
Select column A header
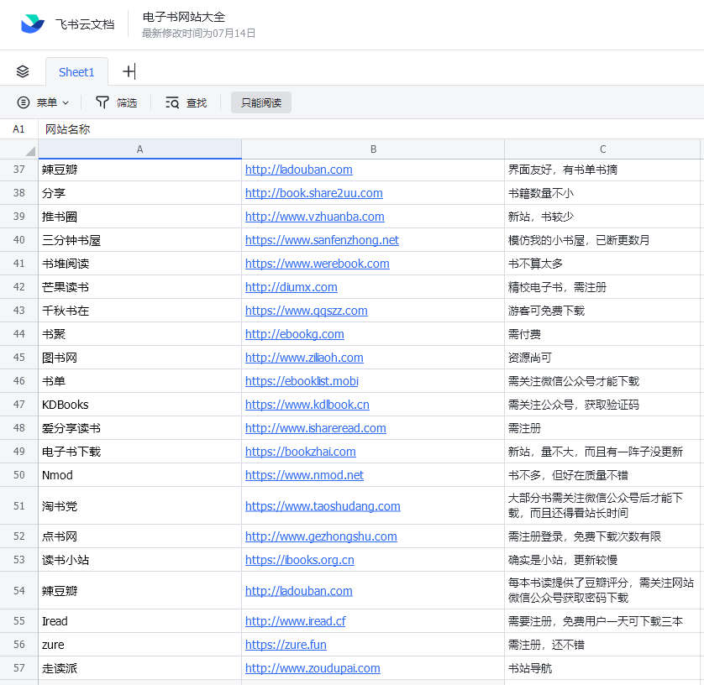139,149
